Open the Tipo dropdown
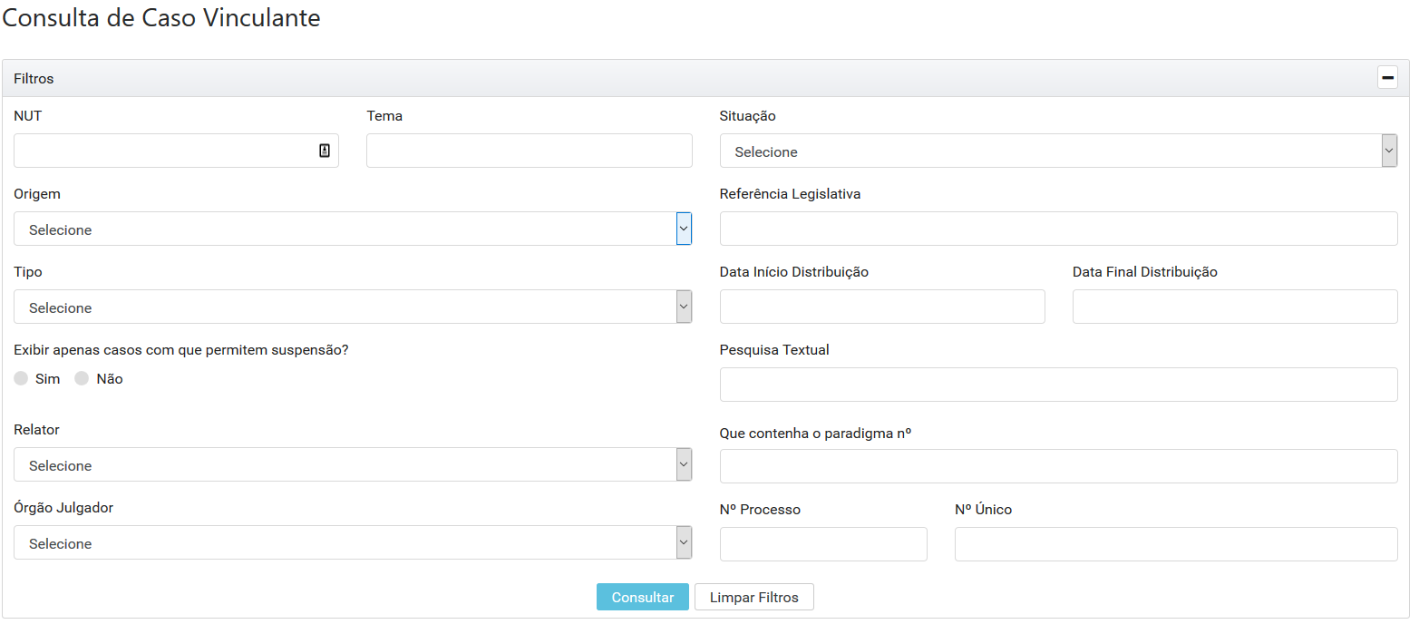 pos(353,307)
